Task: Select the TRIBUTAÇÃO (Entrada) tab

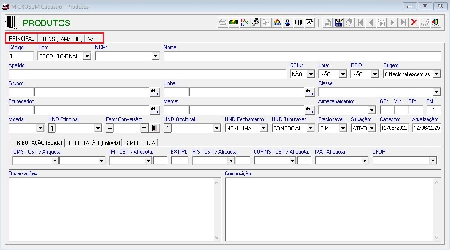Action: tap(94, 143)
